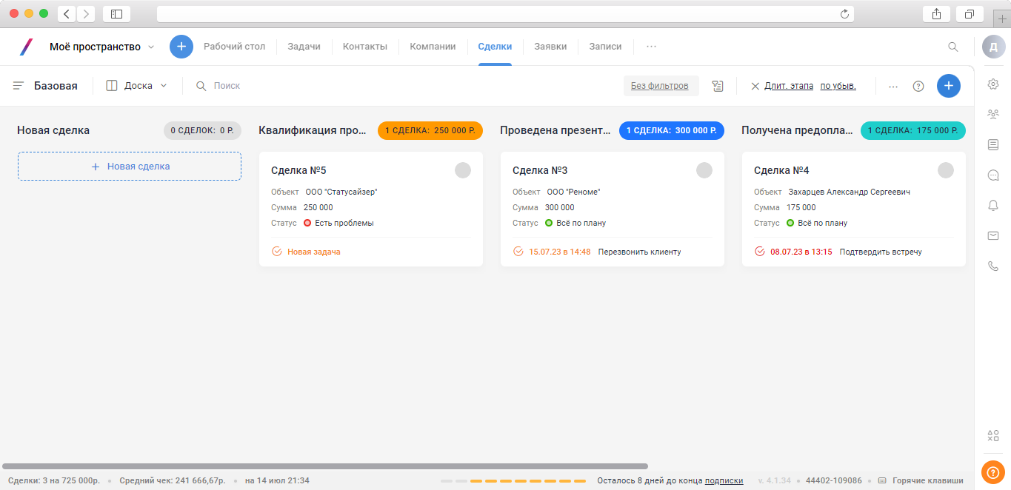The height and width of the screenshot is (490, 1011).
Task: Open the phone calls icon
Action: coord(993,266)
